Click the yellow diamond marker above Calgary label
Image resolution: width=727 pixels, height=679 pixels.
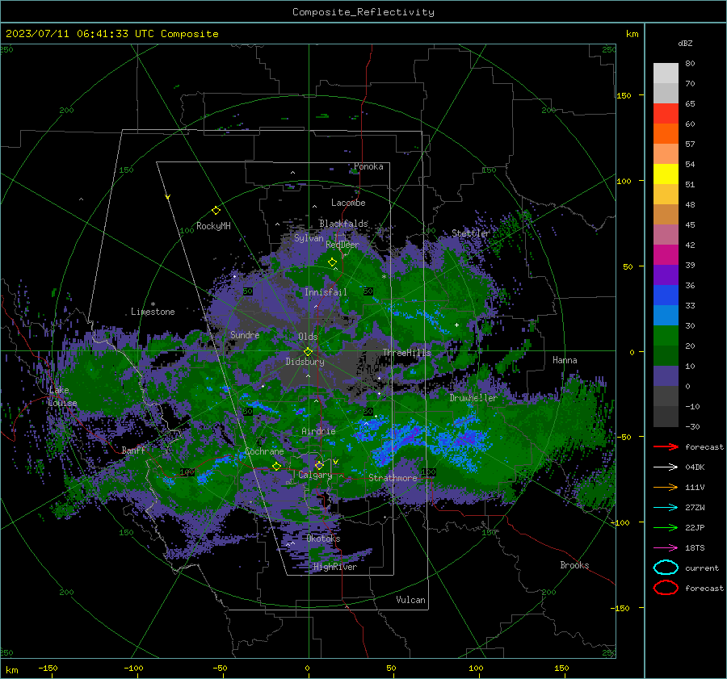point(319,465)
